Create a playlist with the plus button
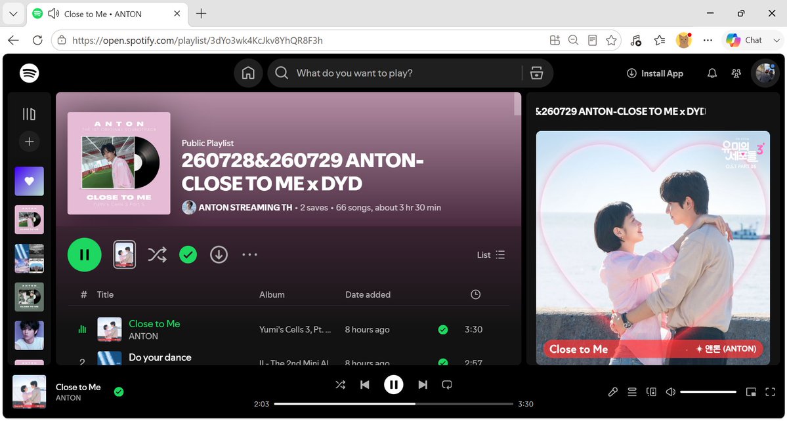The image size is (787, 421). click(x=29, y=142)
